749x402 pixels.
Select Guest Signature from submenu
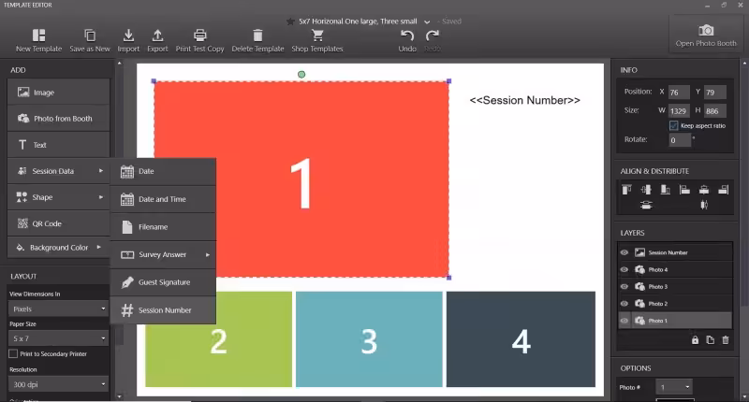[164, 281]
